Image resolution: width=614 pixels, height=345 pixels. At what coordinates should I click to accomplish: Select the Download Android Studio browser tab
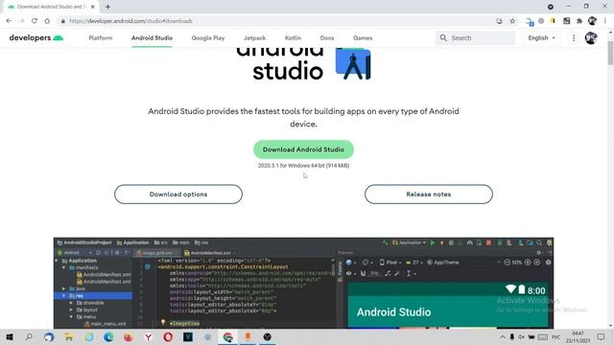pyautogui.click(x=51, y=7)
